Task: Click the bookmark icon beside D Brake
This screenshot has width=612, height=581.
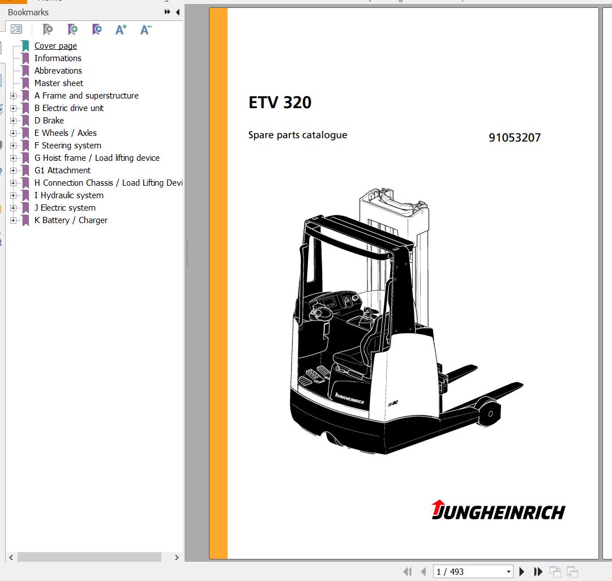Action: [26, 121]
